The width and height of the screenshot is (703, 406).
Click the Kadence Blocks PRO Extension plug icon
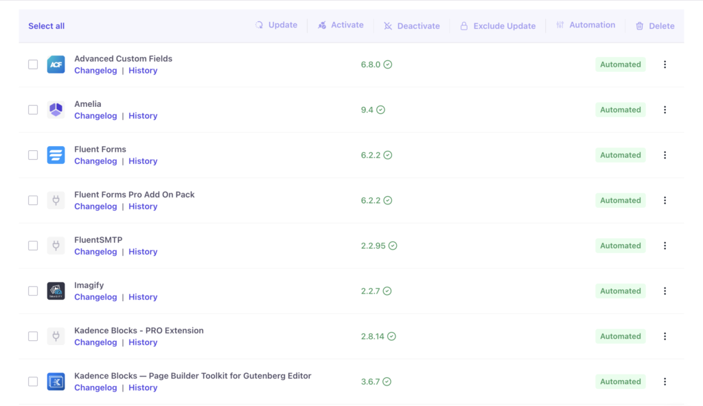tap(56, 336)
